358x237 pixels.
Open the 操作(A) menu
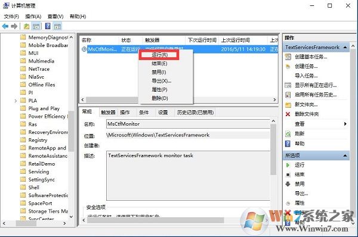33,17
